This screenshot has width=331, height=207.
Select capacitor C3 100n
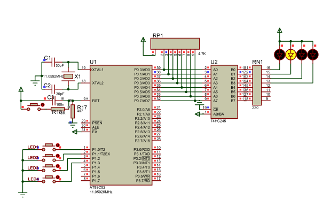pos(53,101)
